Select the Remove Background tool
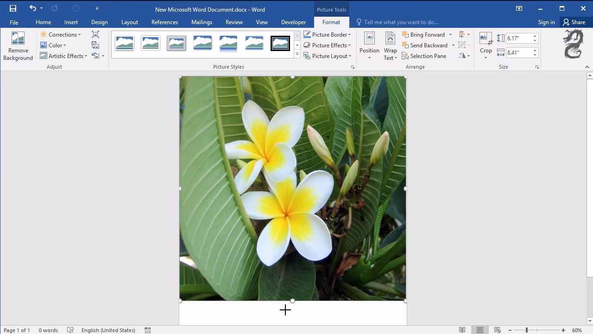Screen dimensions: 593x334 tap(18, 45)
